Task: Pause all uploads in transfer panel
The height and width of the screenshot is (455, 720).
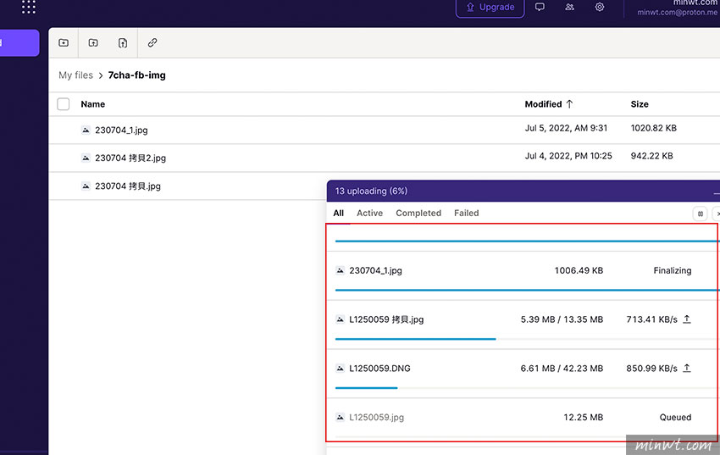Action: [701, 214]
